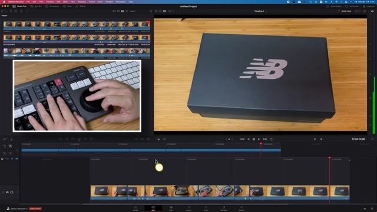Select the third clip filmstrip in media pool
This screenshot has width=377, height=212.
[77, 52]
